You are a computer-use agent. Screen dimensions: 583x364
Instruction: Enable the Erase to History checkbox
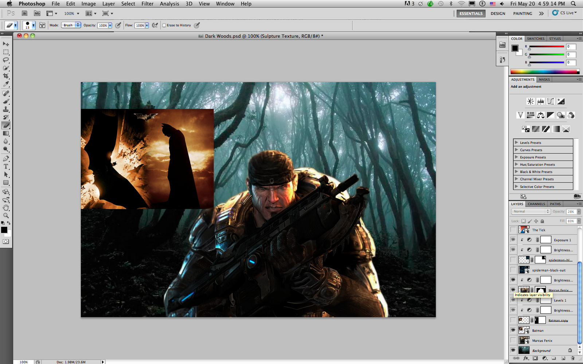click(x=164, y=25)
